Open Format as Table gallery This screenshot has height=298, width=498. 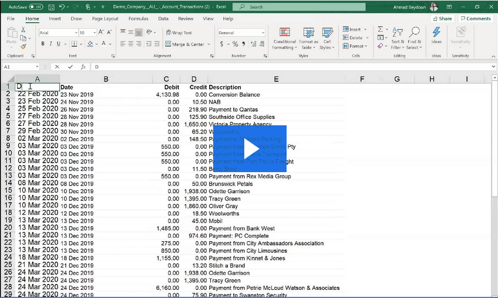click(x=308, y=39)
